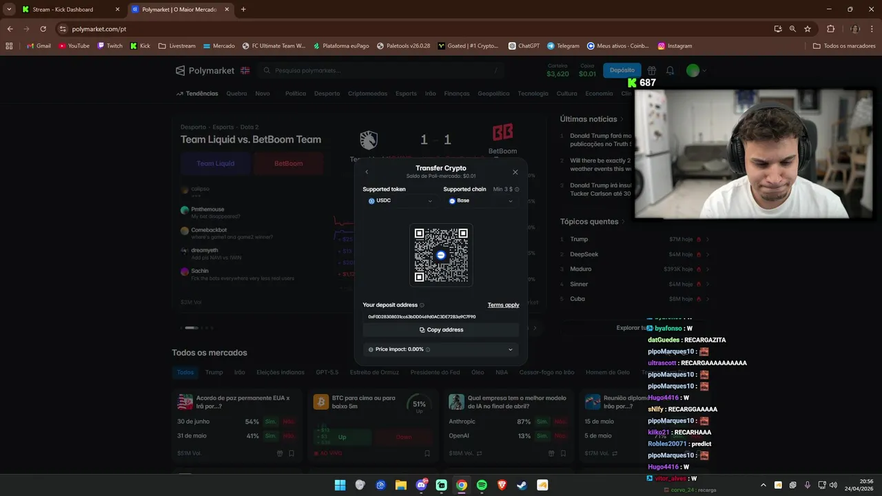Bookmark the BTC para cima market
Viewport: 882px width, 496px height.
427,453
